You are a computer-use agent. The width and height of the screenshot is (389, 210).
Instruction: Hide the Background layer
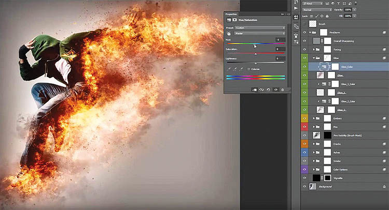304,187
